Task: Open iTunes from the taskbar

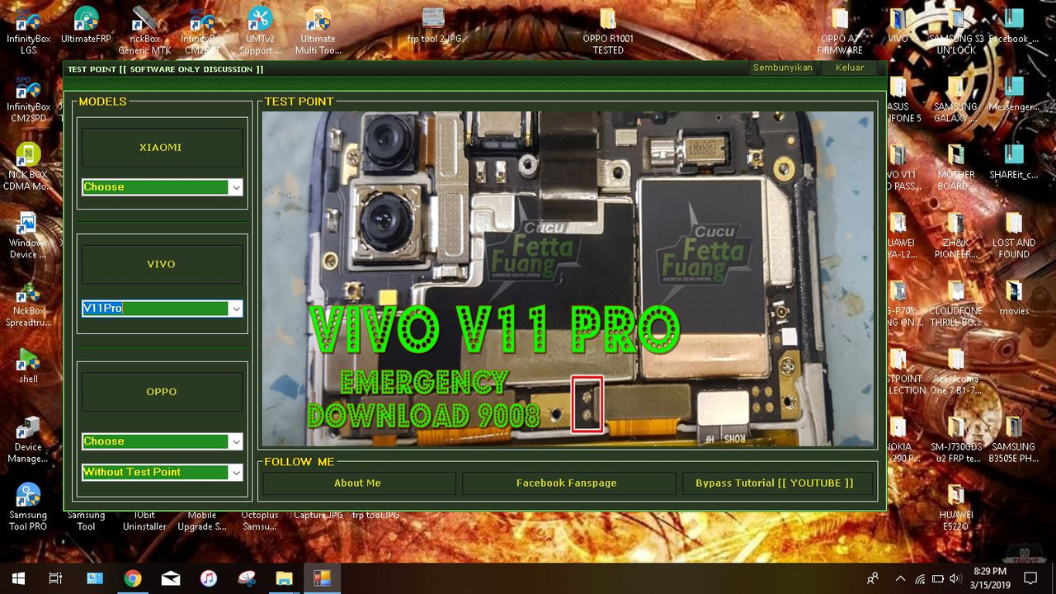Action: point(208,578)
